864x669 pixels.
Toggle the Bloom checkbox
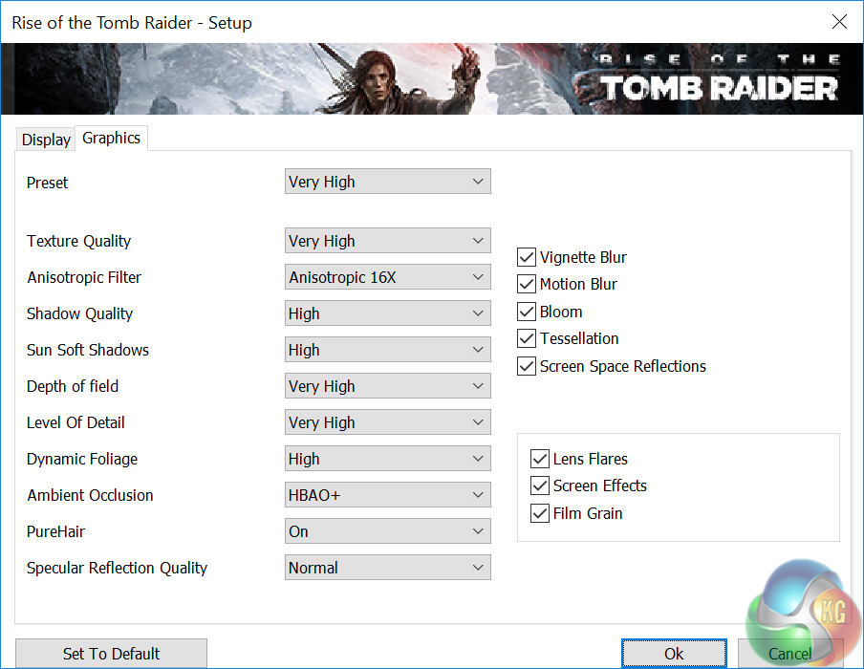[527, 312]
